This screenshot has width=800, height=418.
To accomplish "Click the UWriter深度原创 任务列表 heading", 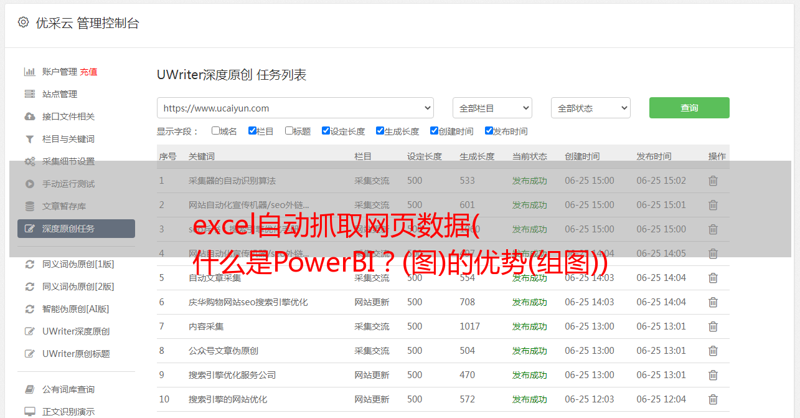I will coord(232,75).
